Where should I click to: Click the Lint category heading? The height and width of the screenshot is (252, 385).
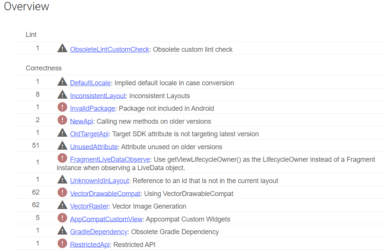[31, 35]
